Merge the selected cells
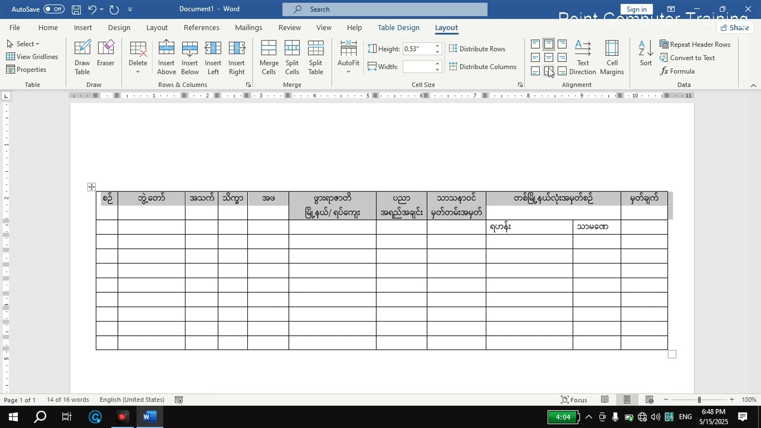Image resolution: width=761 pixels, height=428 pixels. pyautogui.click(x=269, y=58)
